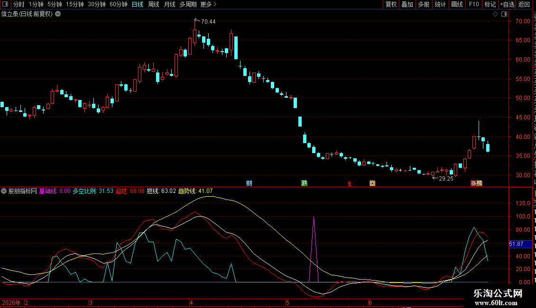536x308 pixels.
Task: Click month 5 on the time axis
Action: (x=287, y=302)
